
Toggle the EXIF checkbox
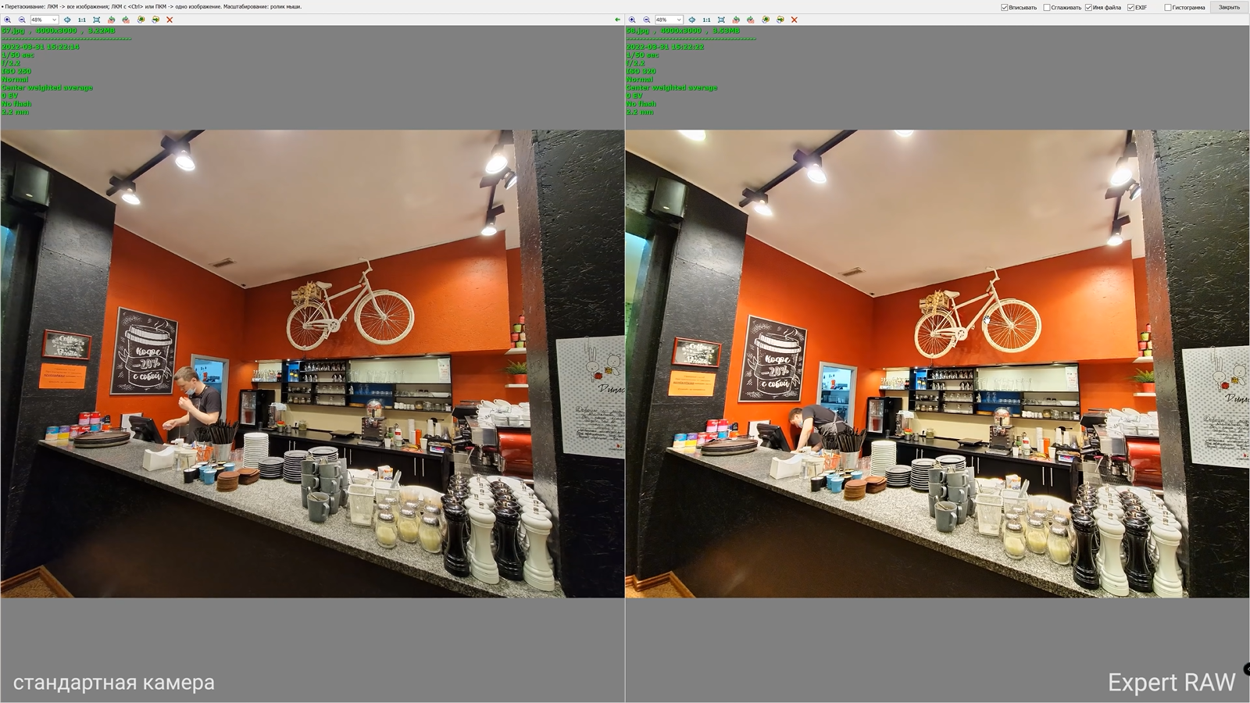pos(1130,8)
